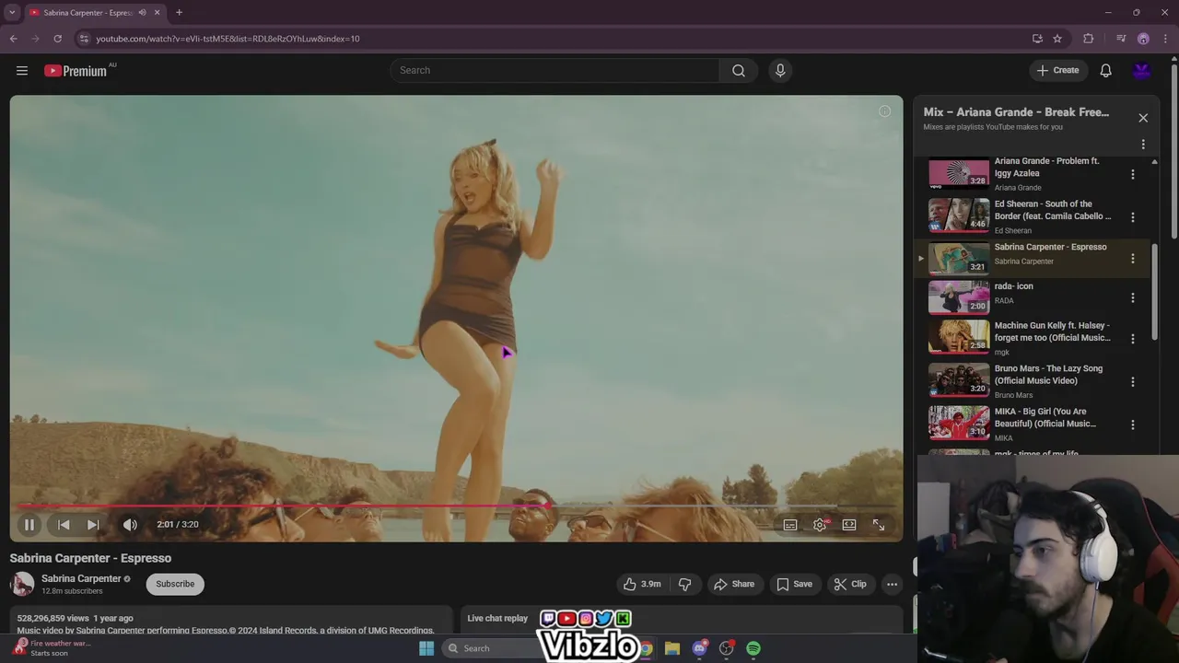Play MIKA Big Girl video

tap(959, 424)
